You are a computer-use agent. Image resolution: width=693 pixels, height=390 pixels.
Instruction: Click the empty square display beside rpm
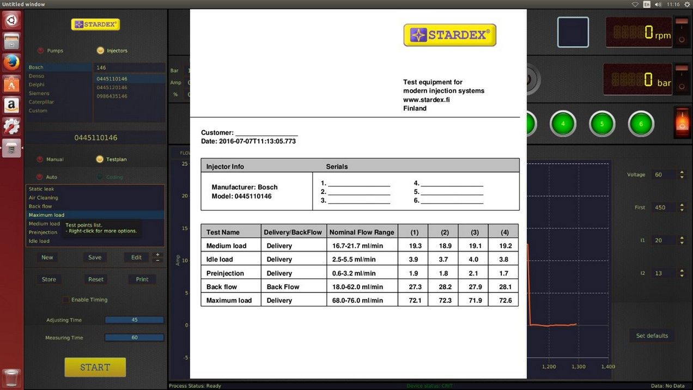click(x=573, y=32)
